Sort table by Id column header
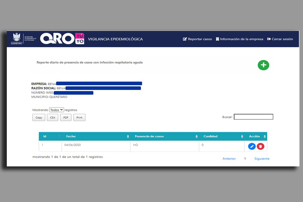 pos(50,136)
